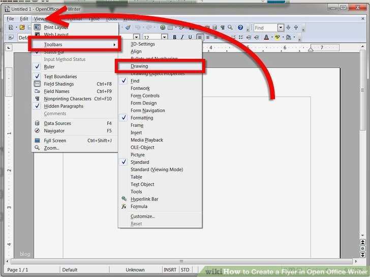
Task: Toggle the bullets list icon
Action: tap(241, 37)
